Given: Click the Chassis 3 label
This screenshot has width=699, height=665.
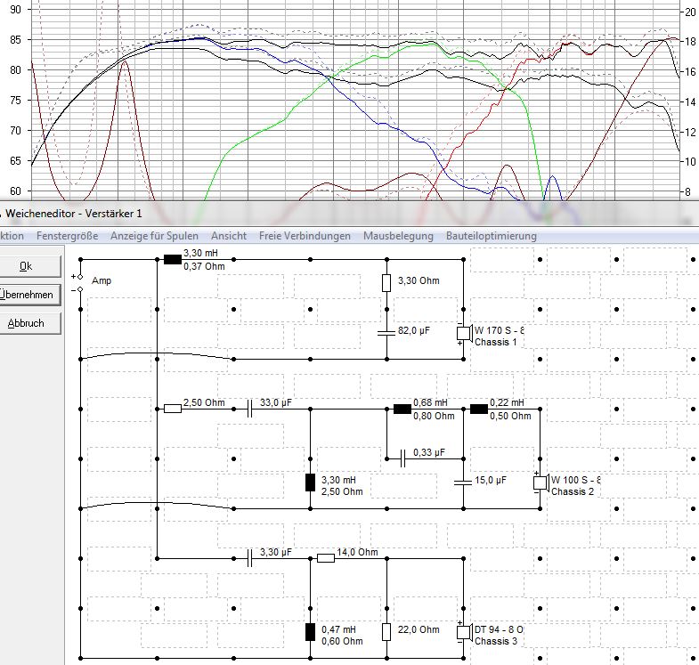Looking at the screenshot, I should [496, 641].
